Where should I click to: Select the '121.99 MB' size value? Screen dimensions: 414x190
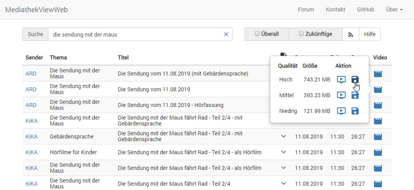[317, 111]
